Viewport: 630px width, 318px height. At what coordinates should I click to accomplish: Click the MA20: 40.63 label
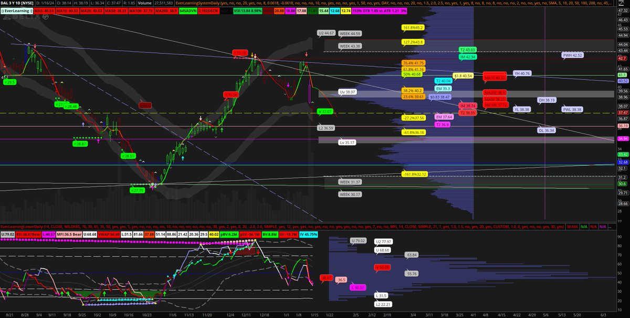pyautogui.click(x=91, y=11)
